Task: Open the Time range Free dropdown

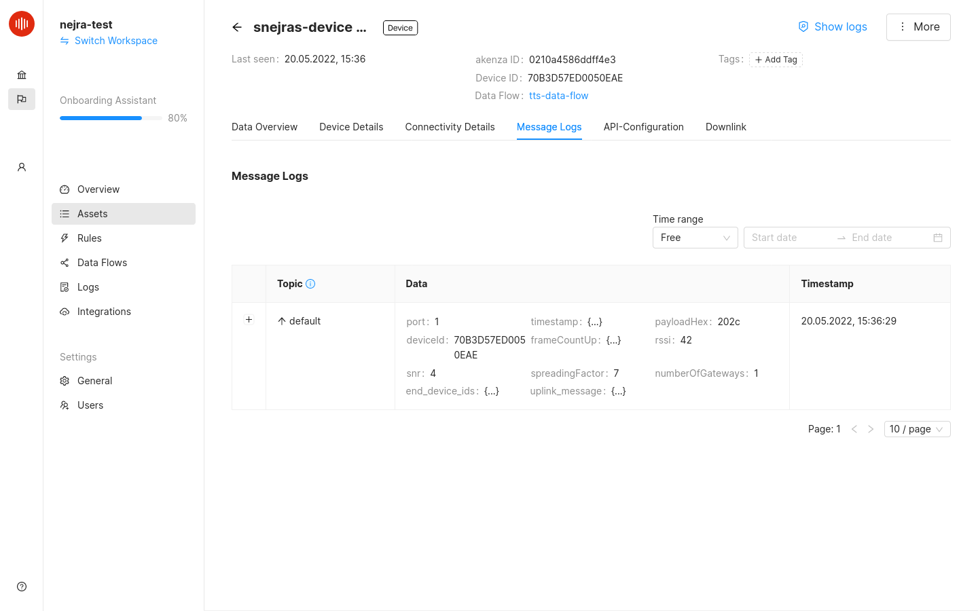Action: [x=695, y=238]
